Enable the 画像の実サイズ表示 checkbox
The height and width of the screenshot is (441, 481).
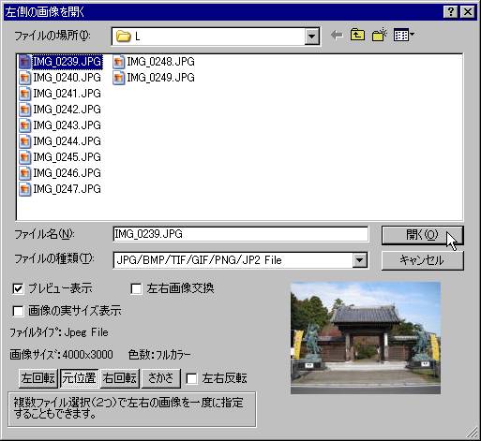[18, 311]
